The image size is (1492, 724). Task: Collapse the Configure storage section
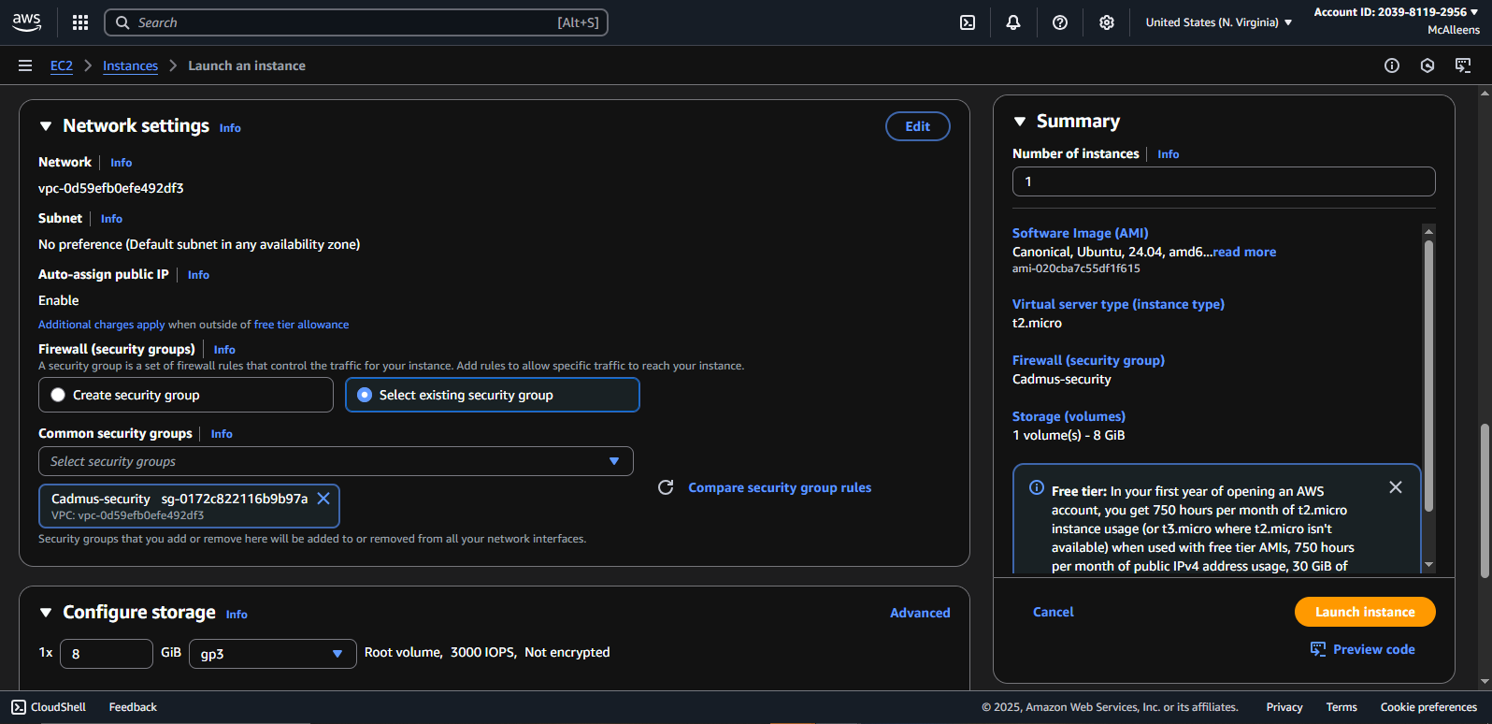click(46, 613)
